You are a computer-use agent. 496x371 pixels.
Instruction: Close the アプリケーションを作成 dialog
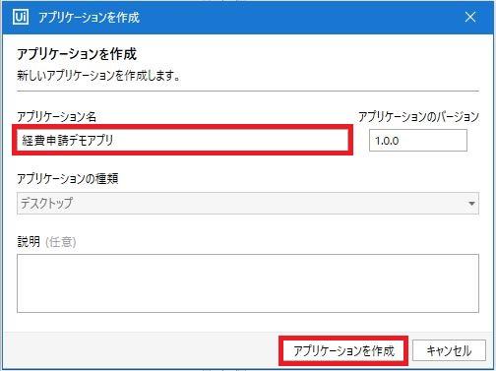click(x=470, y=17)
